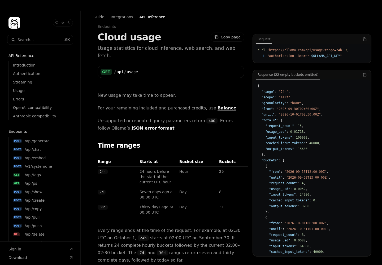Open the /api/copy endpoint page

(x=33, y=209)
